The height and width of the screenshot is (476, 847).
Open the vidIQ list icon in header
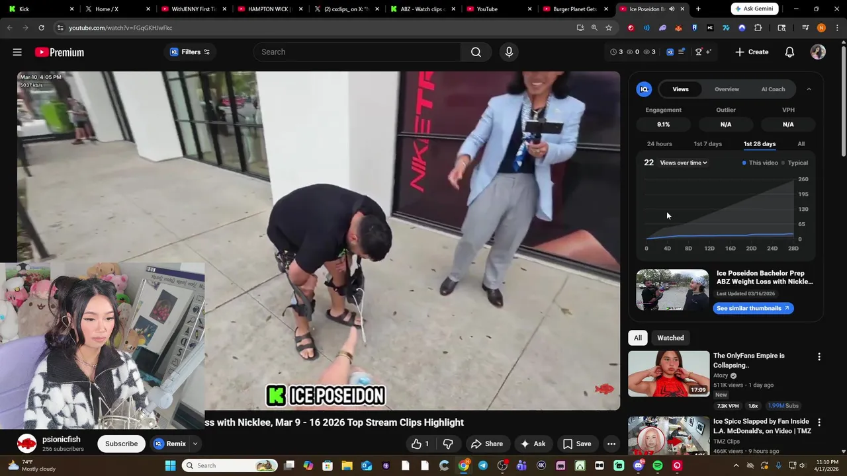(681, 52)
